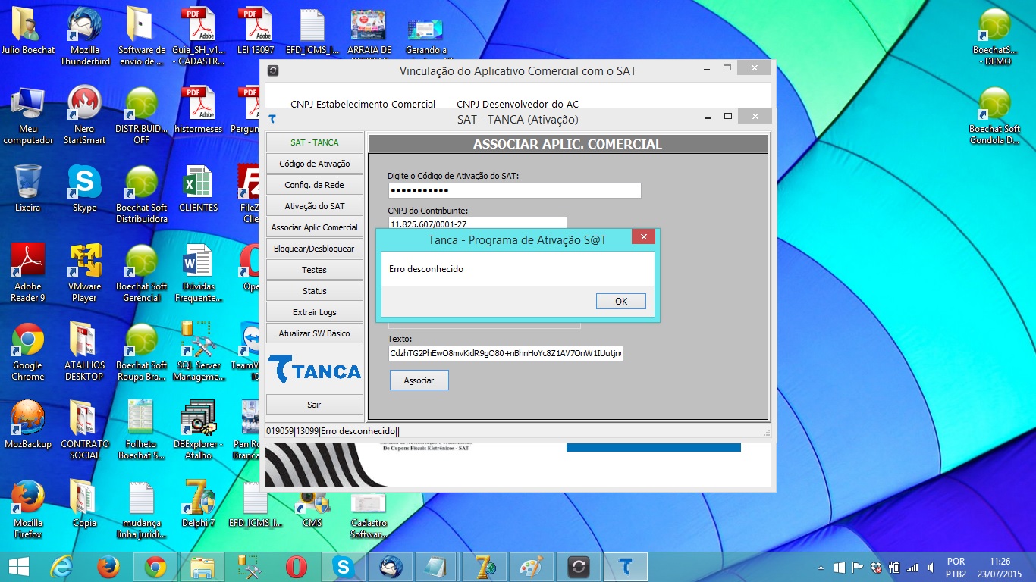The image size is (1036, 582).
Task: Open Delphi 7 desktop shortcut
Action: tap(199, 504)
